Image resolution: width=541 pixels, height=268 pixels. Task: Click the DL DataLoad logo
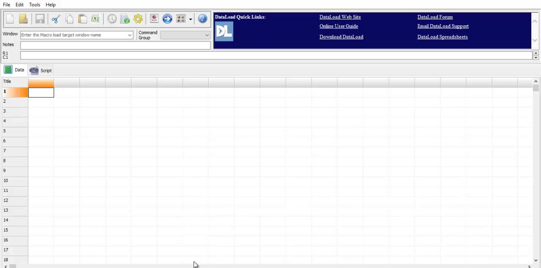[x=224, y=31]
